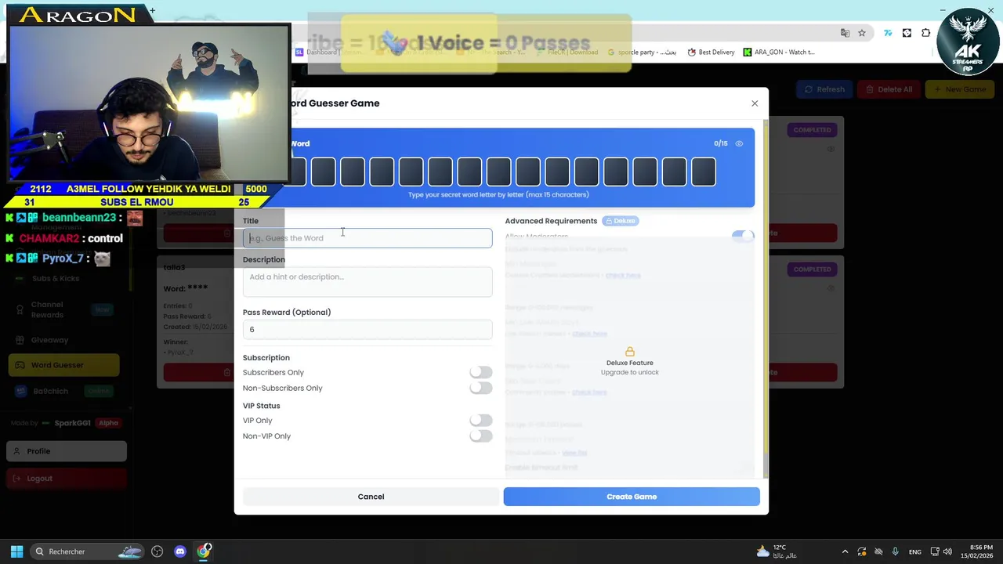This screenshot has height=564, width=1003.
Task: Open the ARA_GON Kick bookmark
Action: click(x=779, y=52)
